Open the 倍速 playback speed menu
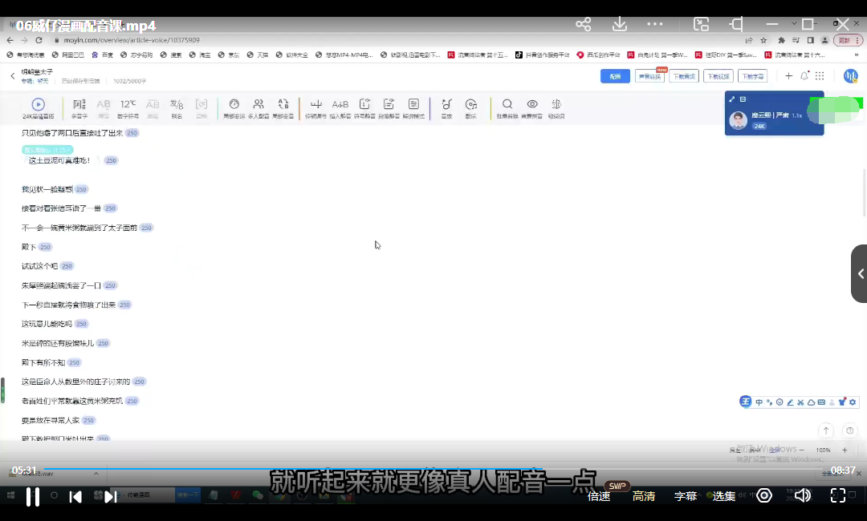The image size is (867, 521). coord(599,496)
